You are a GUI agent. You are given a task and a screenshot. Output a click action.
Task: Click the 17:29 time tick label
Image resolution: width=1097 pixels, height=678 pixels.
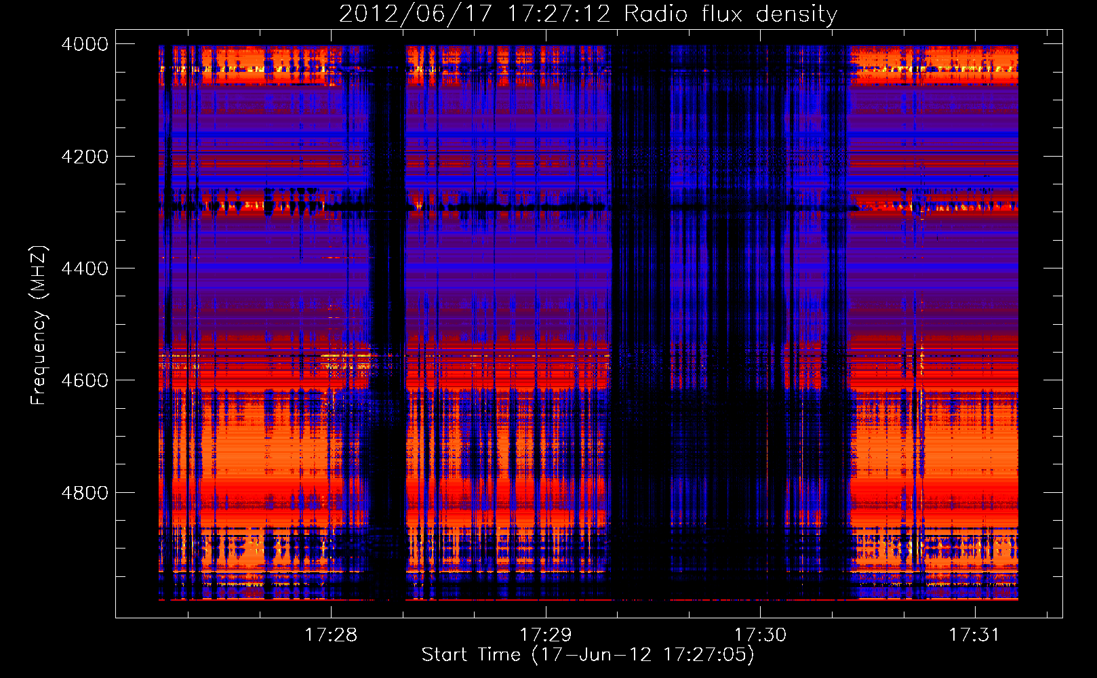tap(546, 635)
